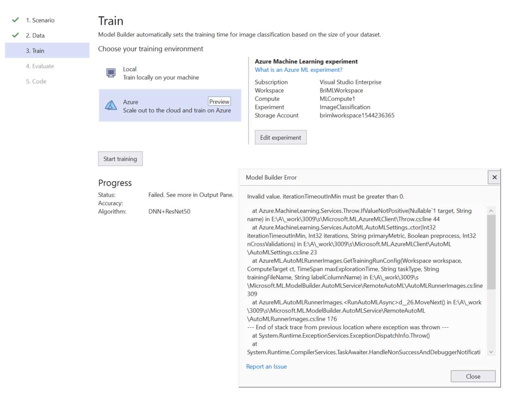
Task: Click the Local computer icon
Action: coord(111,73)
